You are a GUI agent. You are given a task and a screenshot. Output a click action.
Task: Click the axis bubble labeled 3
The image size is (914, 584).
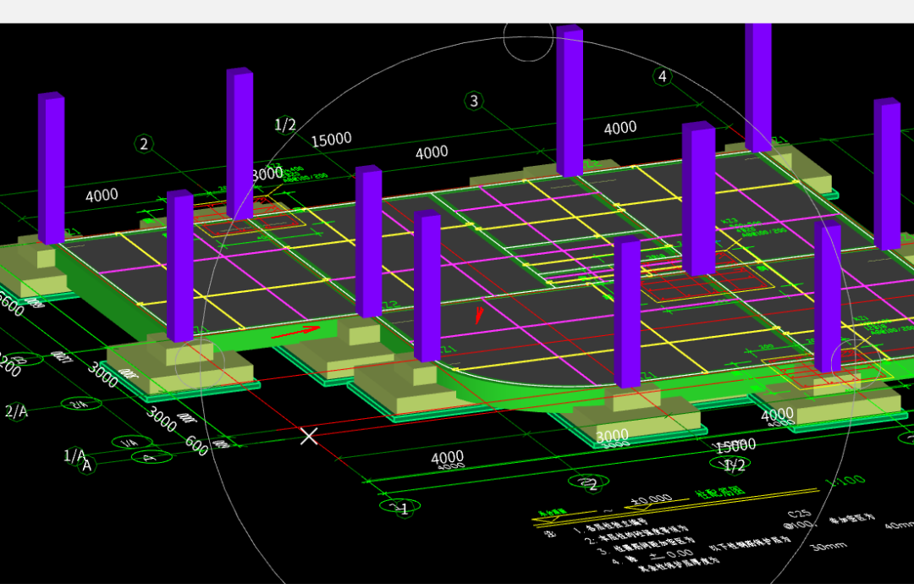pos(474,101)
